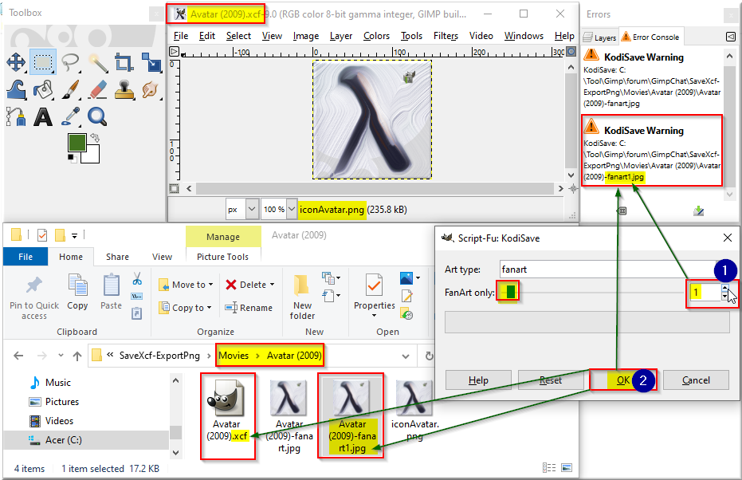Open the 100 % zoom dropdown
The image size is (742, 480).
coord(279,209)
